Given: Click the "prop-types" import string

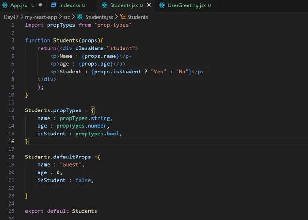Looking at the screenshot, I should click(113, 25).
